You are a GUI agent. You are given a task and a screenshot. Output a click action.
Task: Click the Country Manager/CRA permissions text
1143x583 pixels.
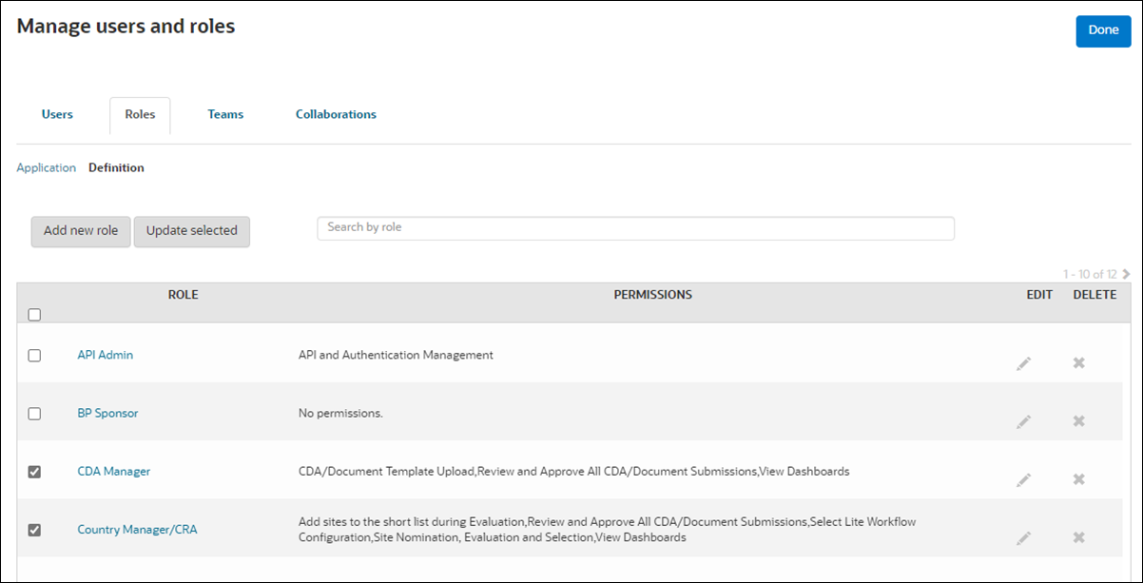(607, 530)
